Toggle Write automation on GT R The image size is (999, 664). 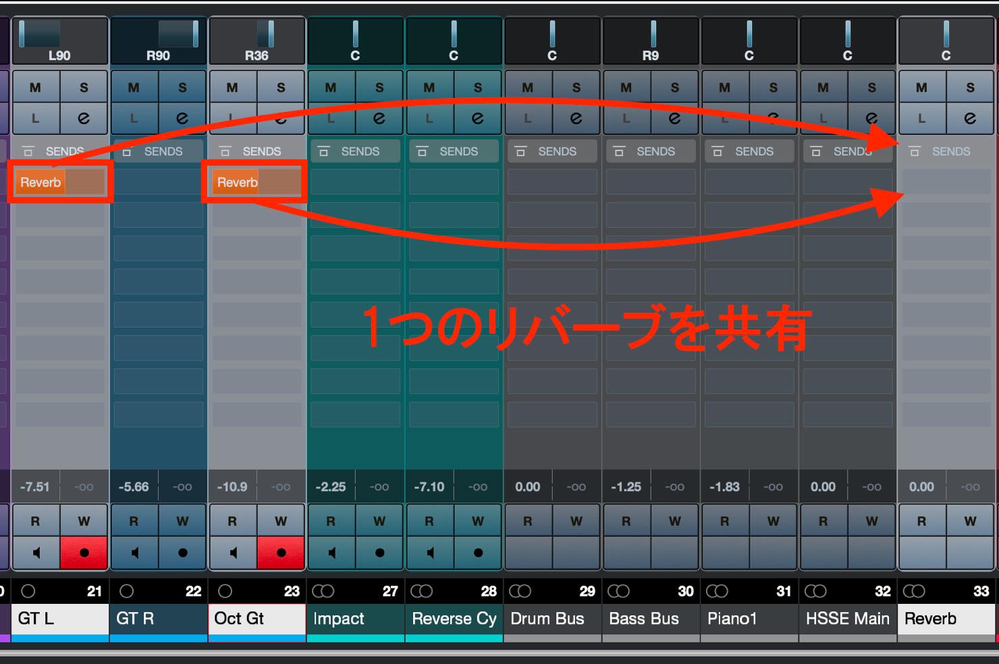(182, 521)
